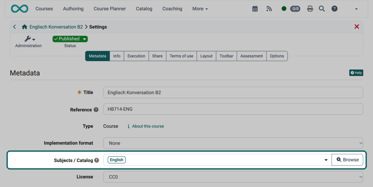Open the Assessment tab
Screen dimensions: 373x187
(x=252, y=56)
